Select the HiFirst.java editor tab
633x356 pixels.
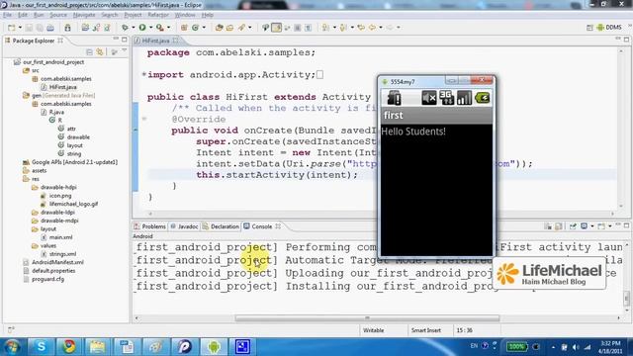[155, 41]
